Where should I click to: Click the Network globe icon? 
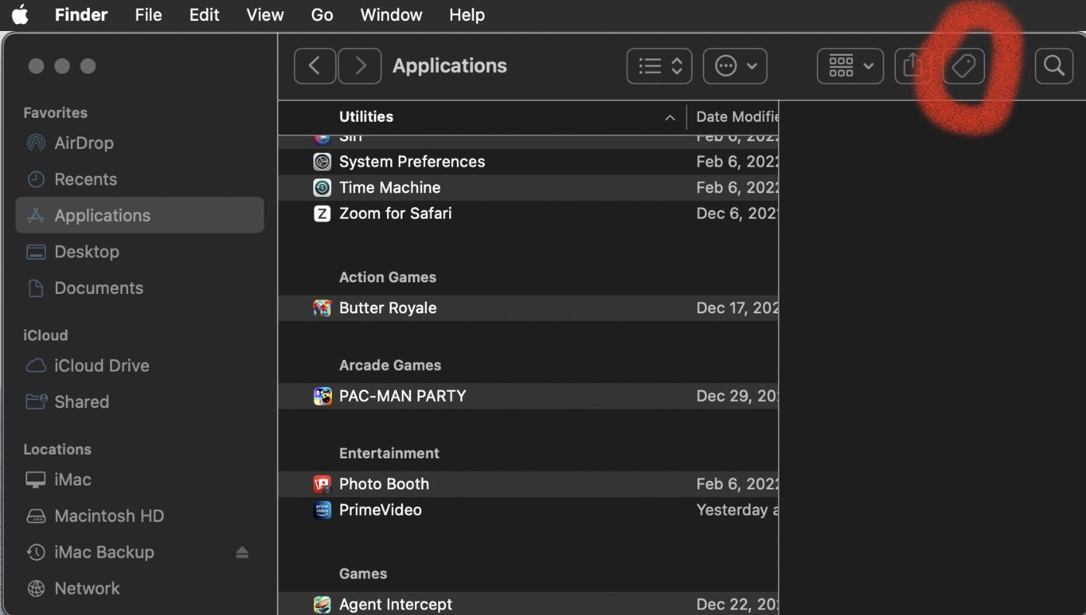tap(36, 589)
